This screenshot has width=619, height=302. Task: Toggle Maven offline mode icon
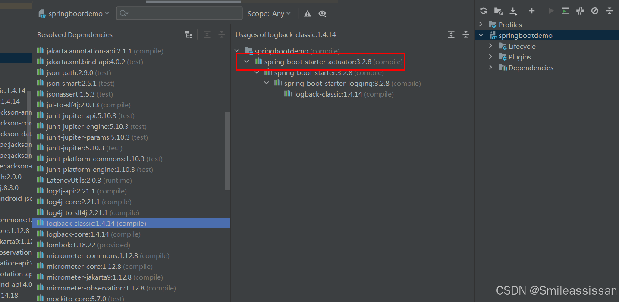click(x=580, y=11)
